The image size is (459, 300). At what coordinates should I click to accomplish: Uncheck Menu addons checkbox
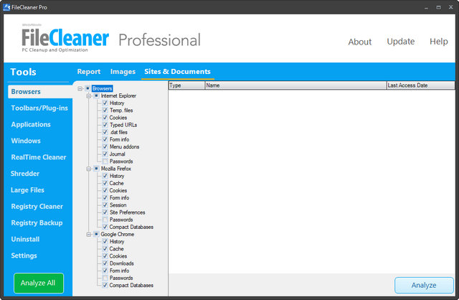[x=105, y=146]
